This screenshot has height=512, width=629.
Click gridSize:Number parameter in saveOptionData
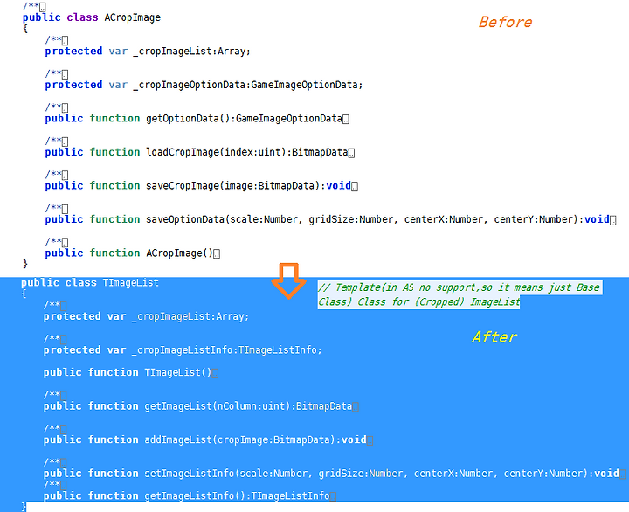coord(351,220)
